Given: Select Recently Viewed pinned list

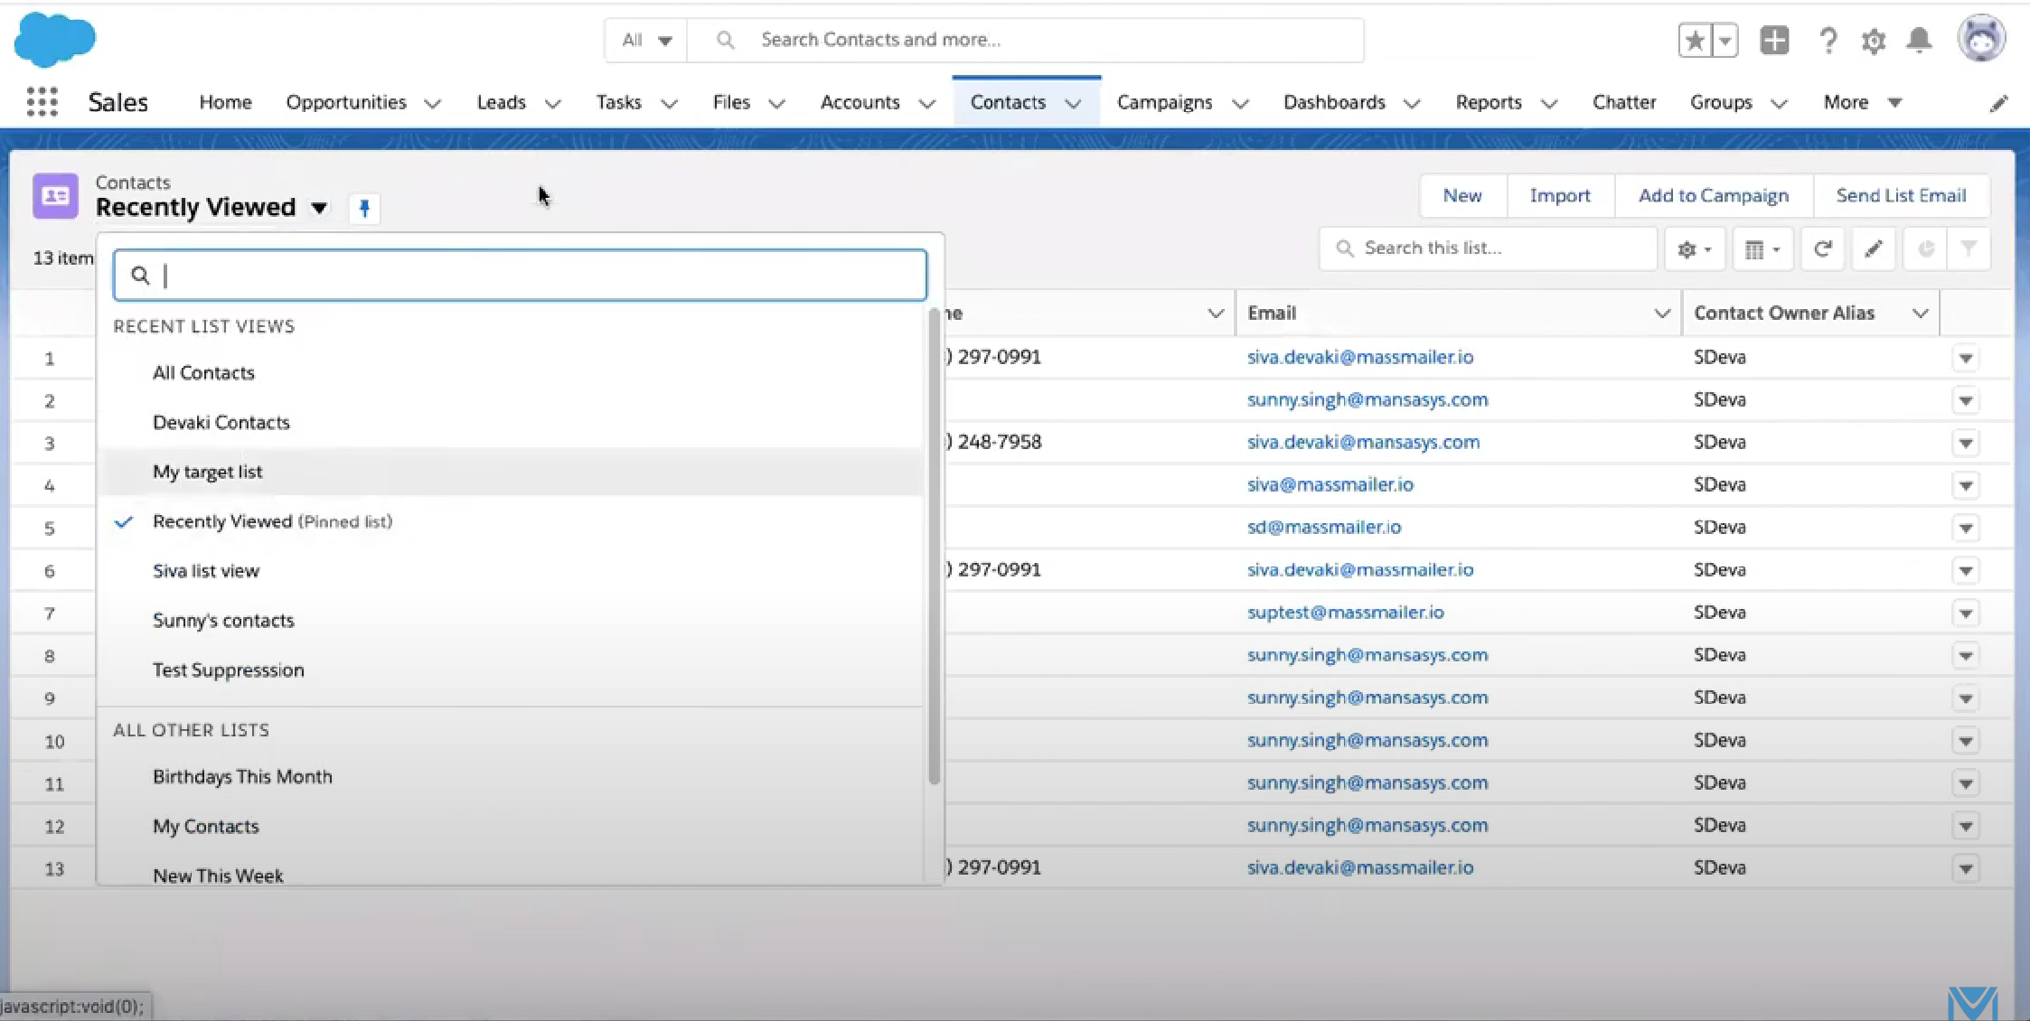Looking at the screenshot, I should tap(512, 522).
